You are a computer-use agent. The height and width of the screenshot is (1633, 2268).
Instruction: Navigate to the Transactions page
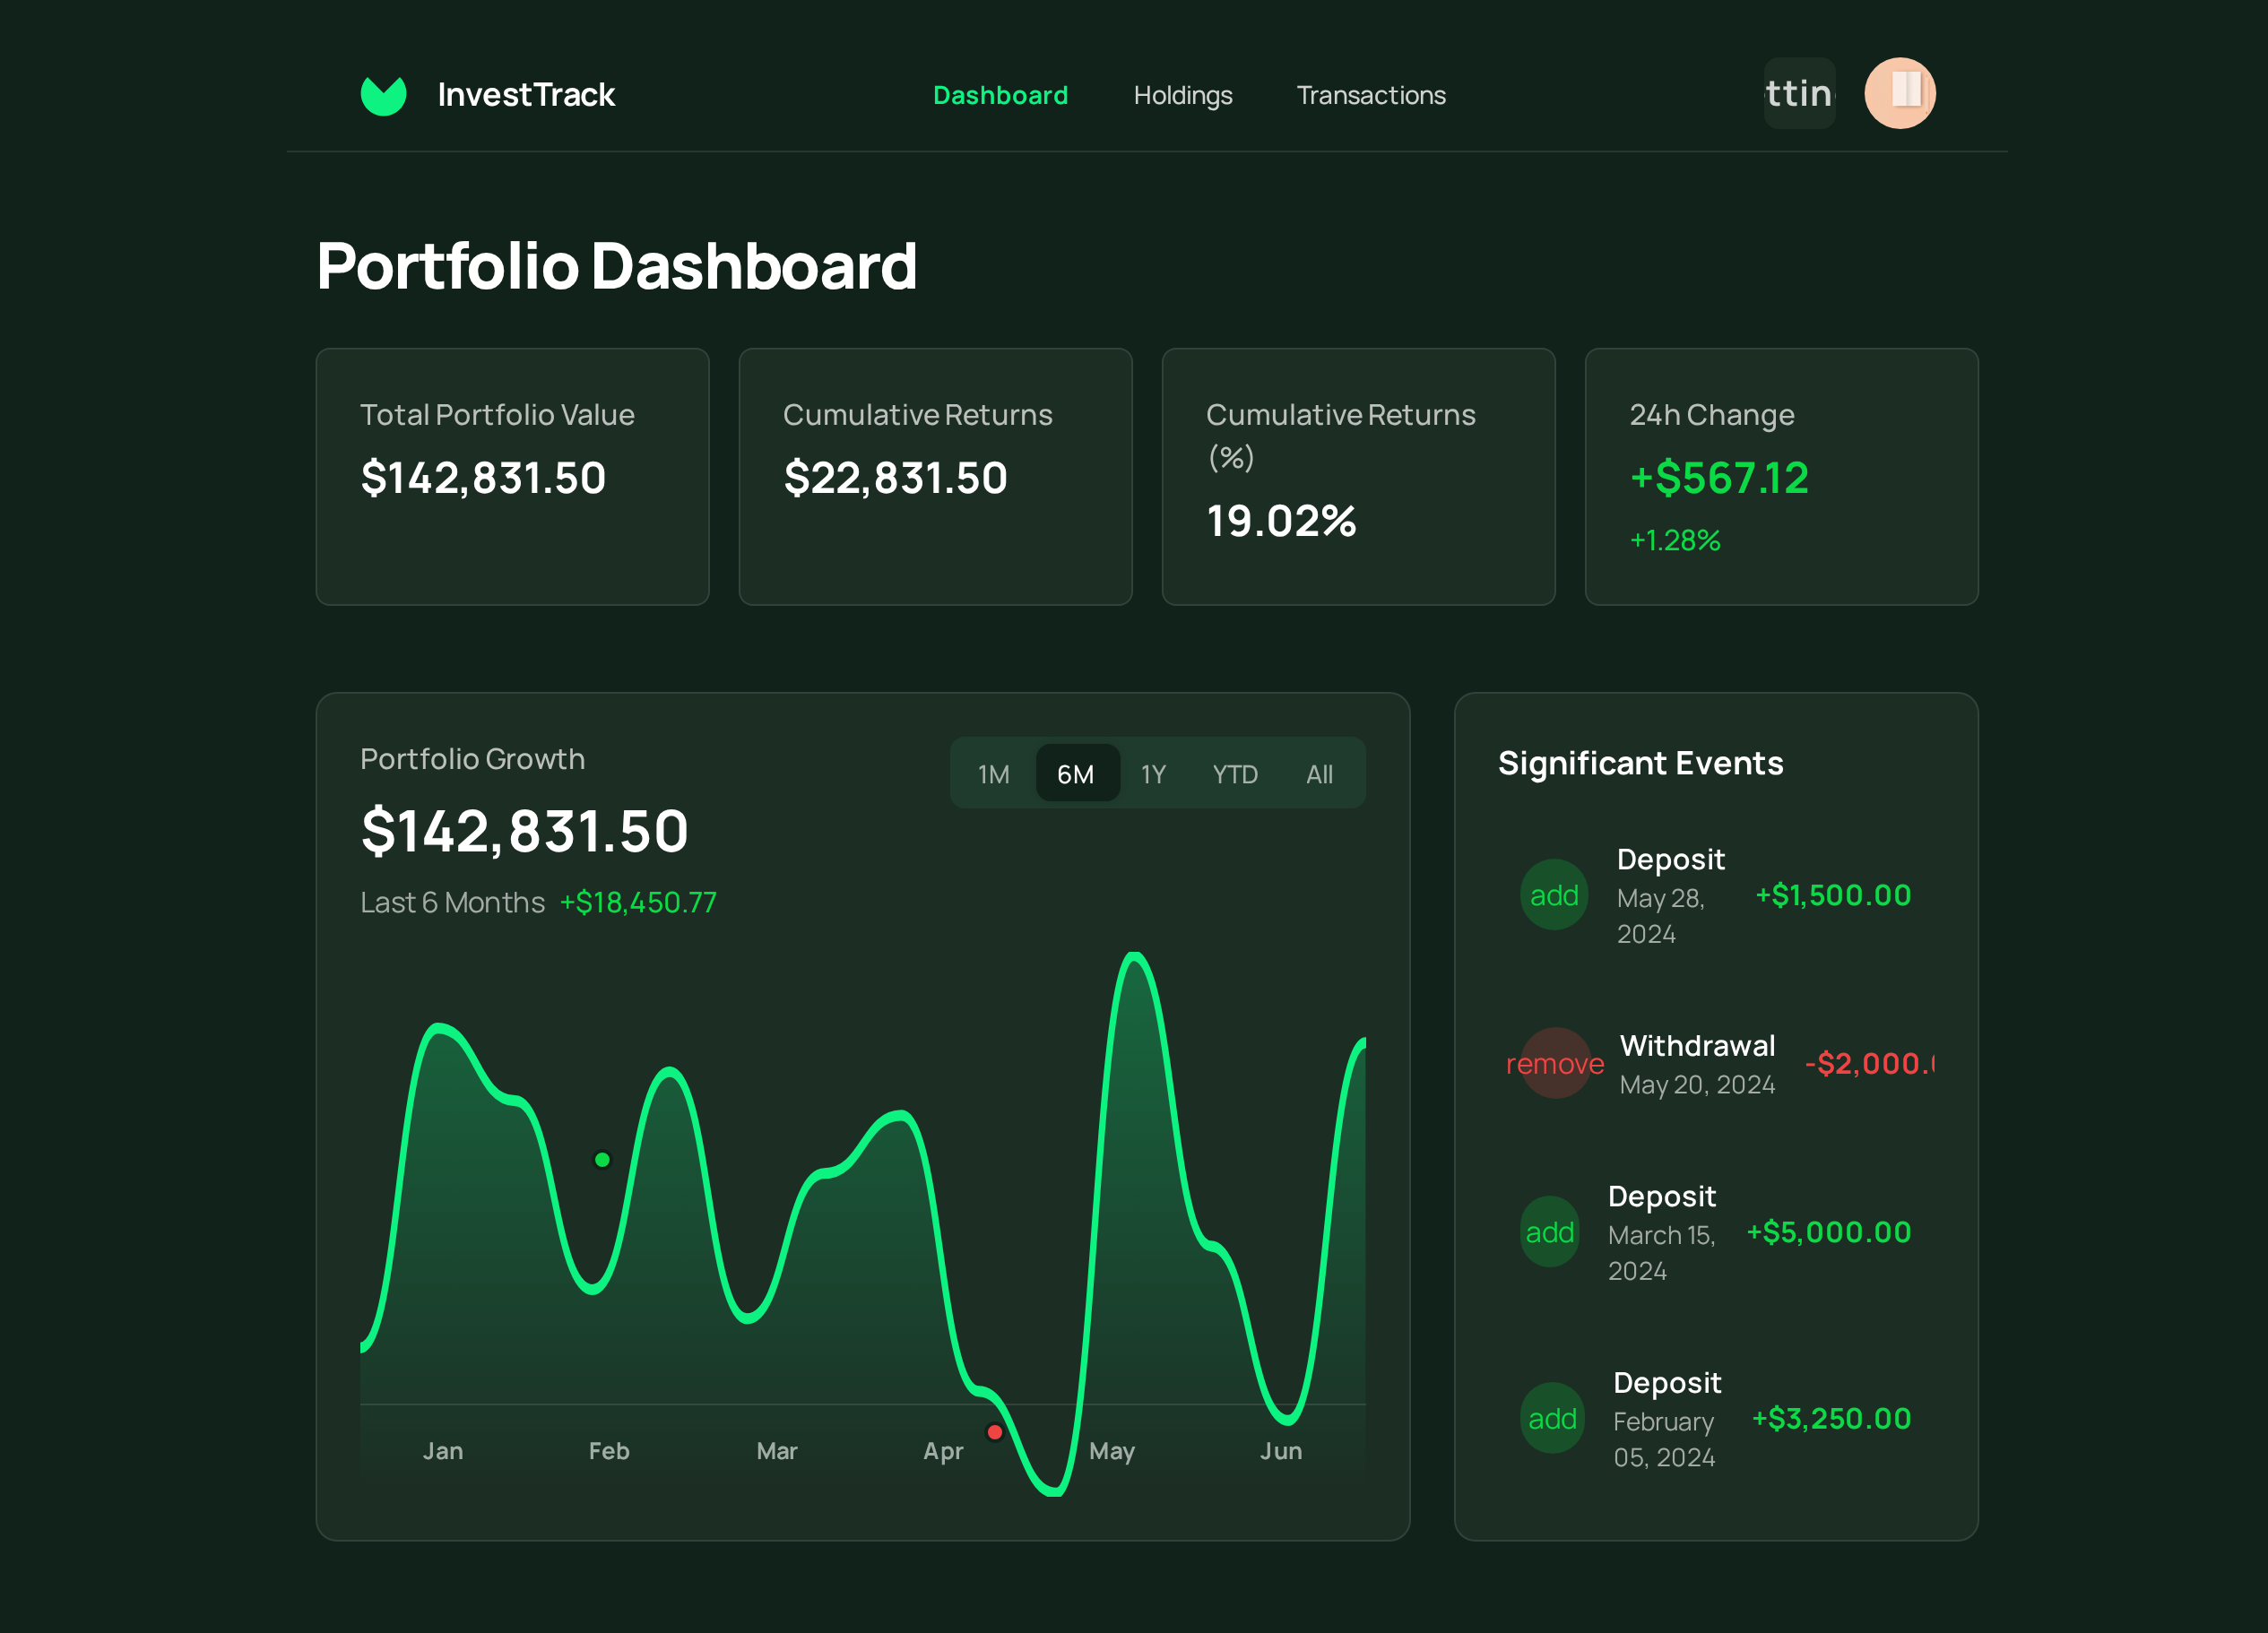point(1371,95)
